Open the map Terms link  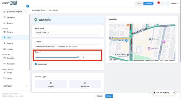(162, 60)
